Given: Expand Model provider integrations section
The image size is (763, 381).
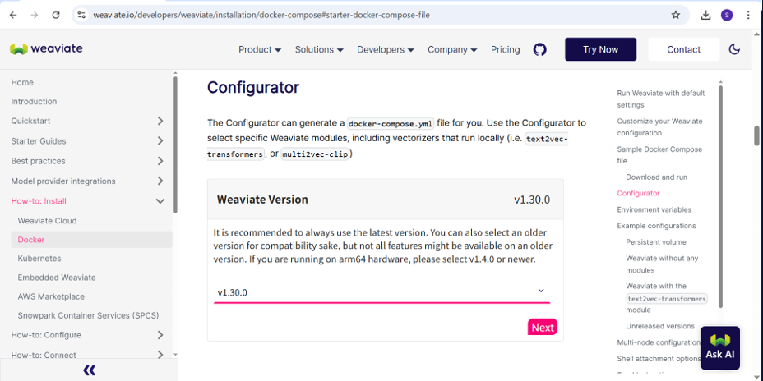Looking at the screenshot, I should click(x=160, y=181).
